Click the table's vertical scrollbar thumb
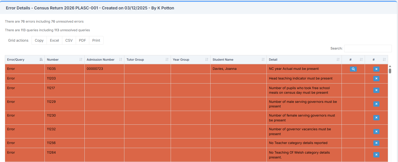398x162 pixels. click(x=390, y=71)
